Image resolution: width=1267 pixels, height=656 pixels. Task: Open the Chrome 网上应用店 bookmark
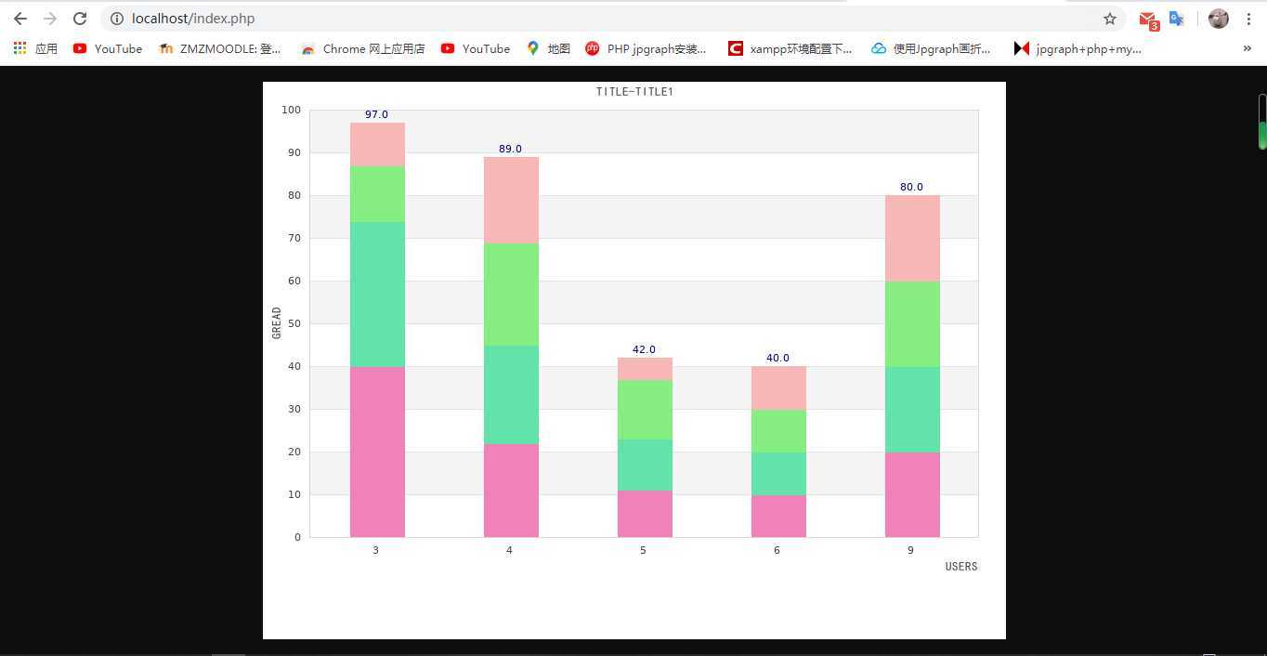pyautogui.click(x=362, y=48)
